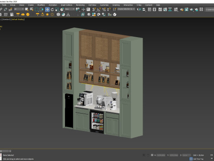Open the selection filter dropdown
This screenshot has height=161, width=214.
(19, 9)
